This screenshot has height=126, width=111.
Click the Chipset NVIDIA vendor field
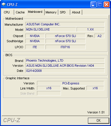coord(35,36)
